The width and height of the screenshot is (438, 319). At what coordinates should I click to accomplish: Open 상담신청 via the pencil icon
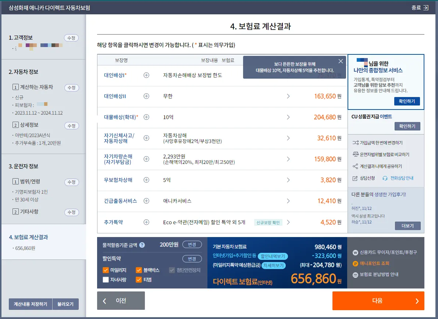(x=355, y=178)
